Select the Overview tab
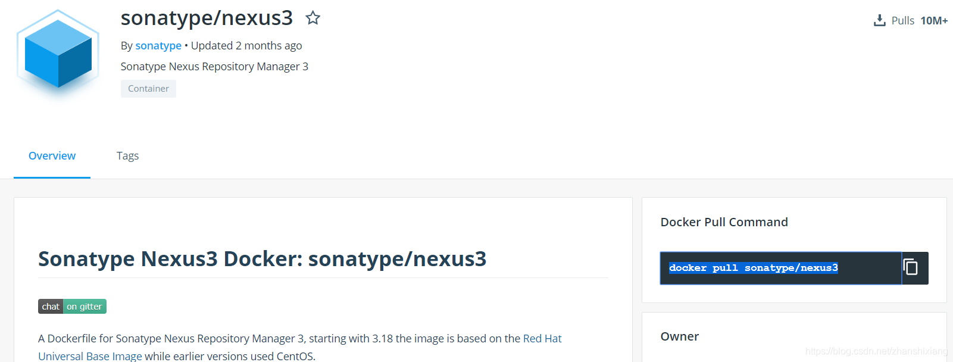Image resolution: width=953 pixels, height=362 pixels. point(52,155)
